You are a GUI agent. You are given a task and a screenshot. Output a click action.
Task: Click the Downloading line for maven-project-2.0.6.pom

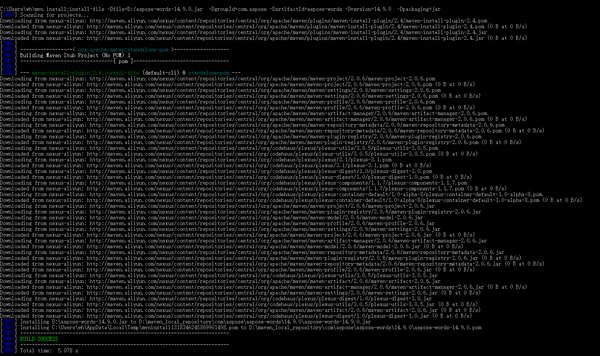(x=217, y=79)
